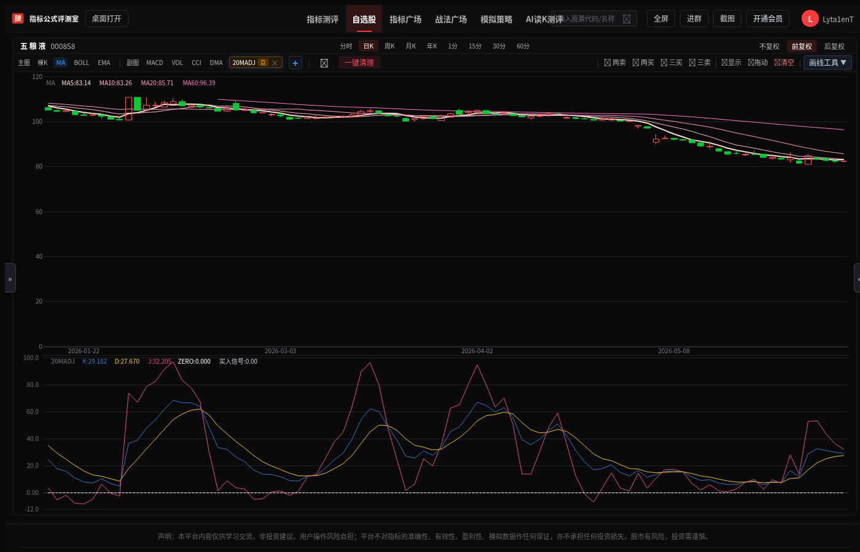The width and height of the screenshot is (860, 552).
Task: Toggle the 两卖 signal marker
Action: coord(616,63)
